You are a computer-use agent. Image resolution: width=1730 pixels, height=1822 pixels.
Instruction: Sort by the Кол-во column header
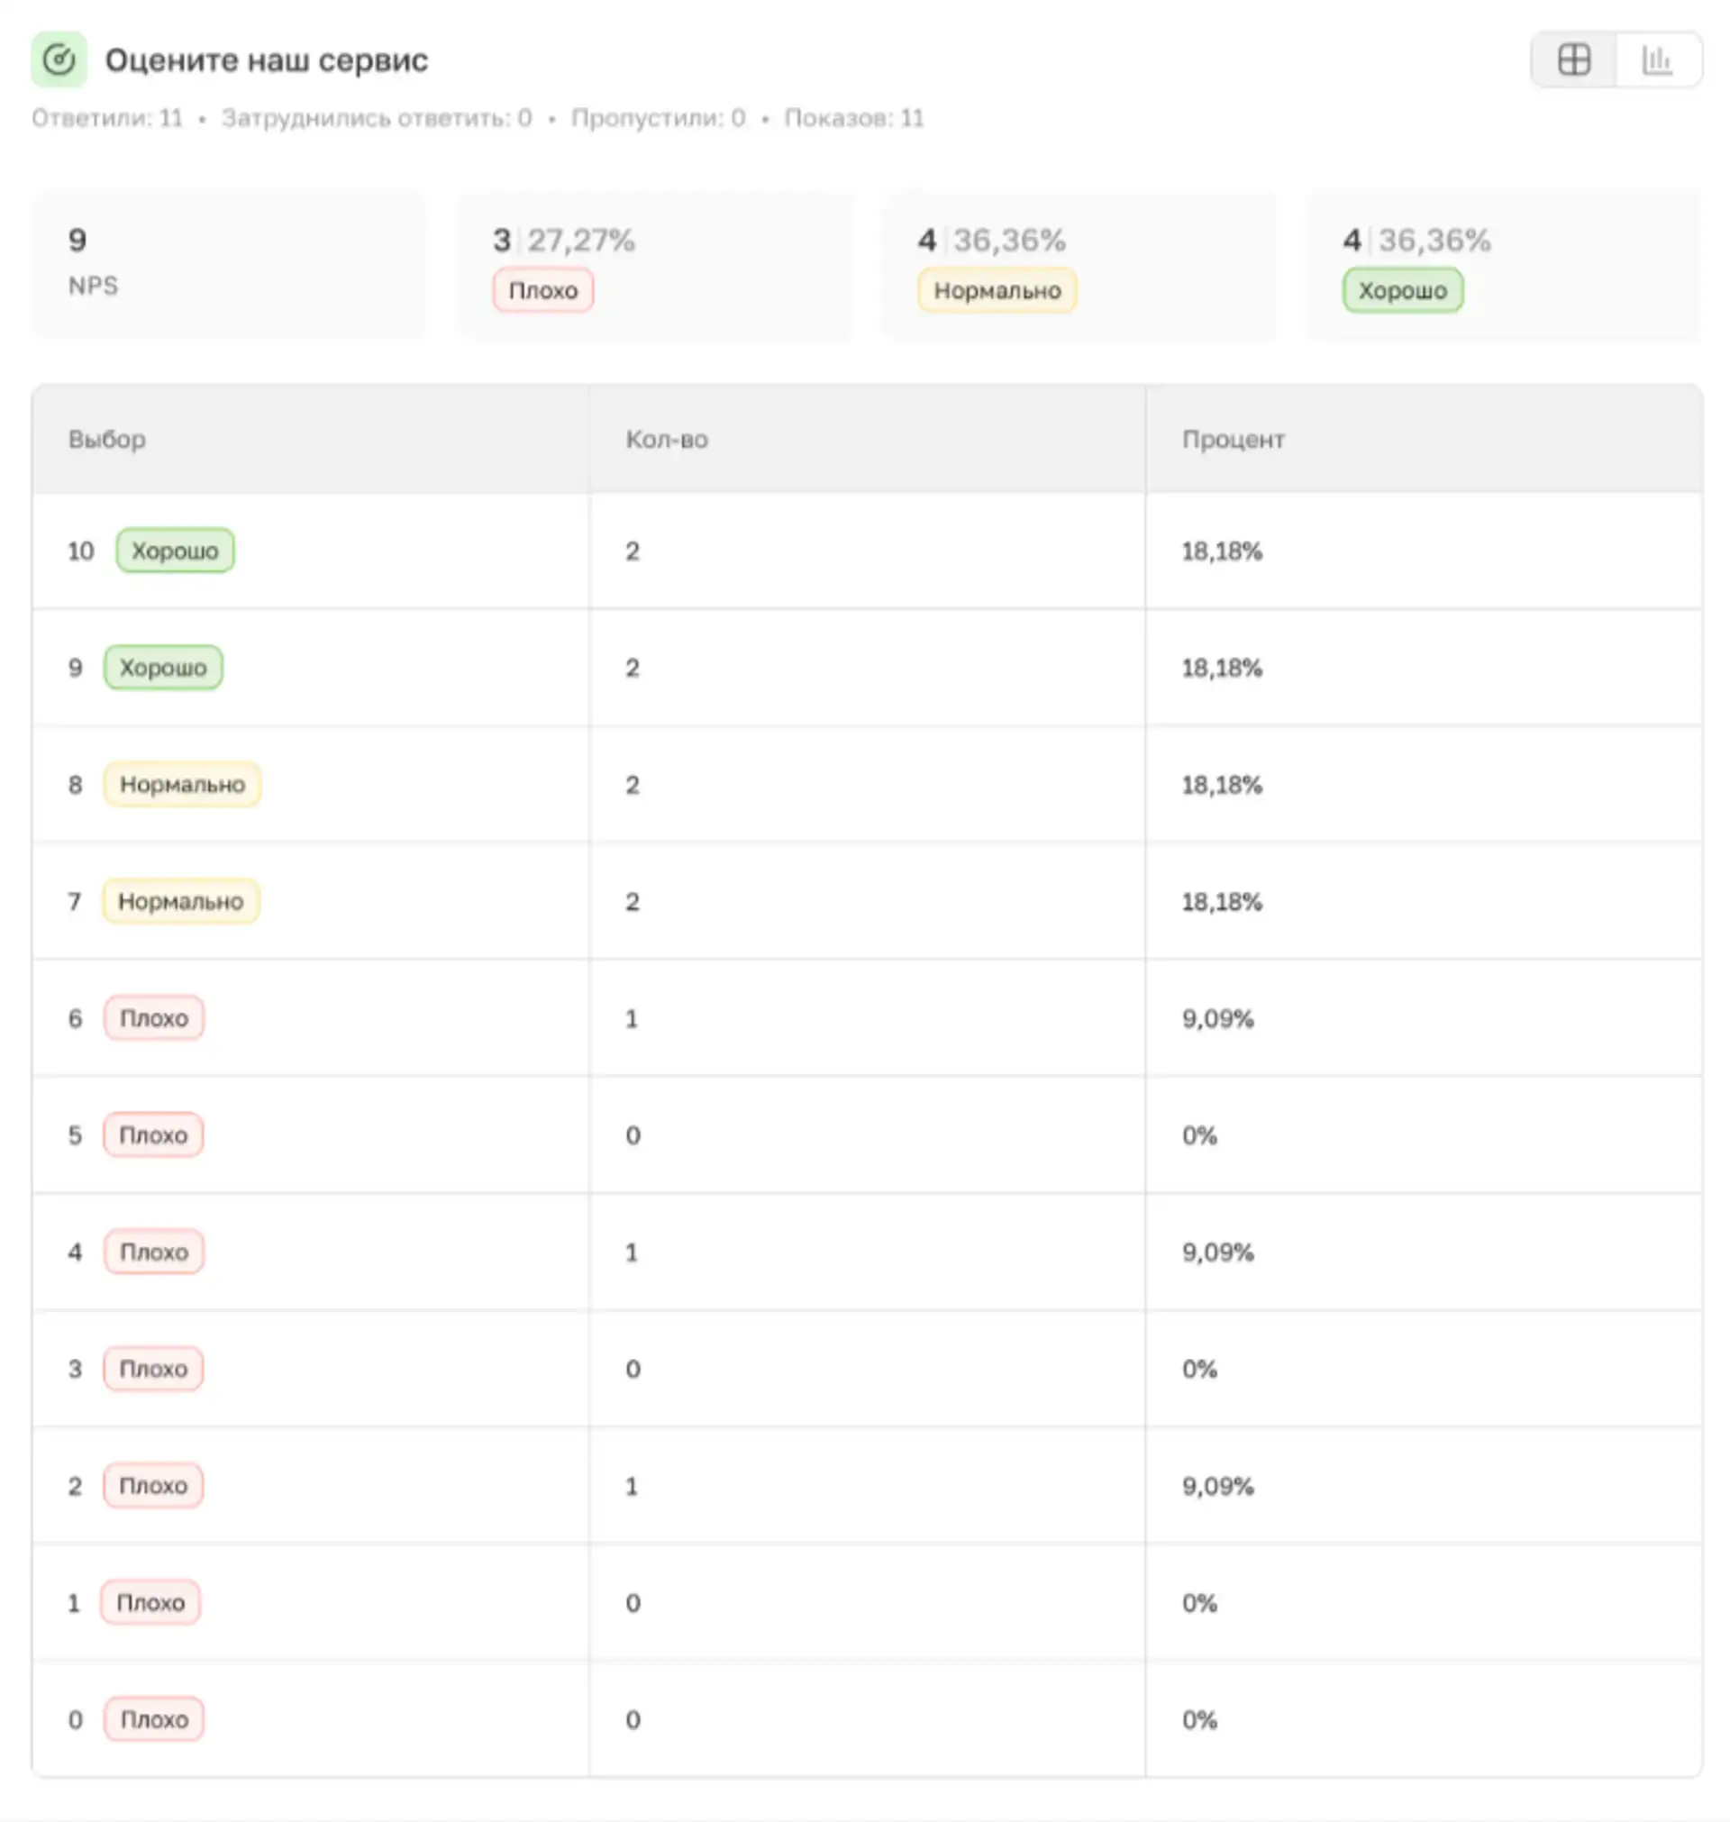pos(666,439)
